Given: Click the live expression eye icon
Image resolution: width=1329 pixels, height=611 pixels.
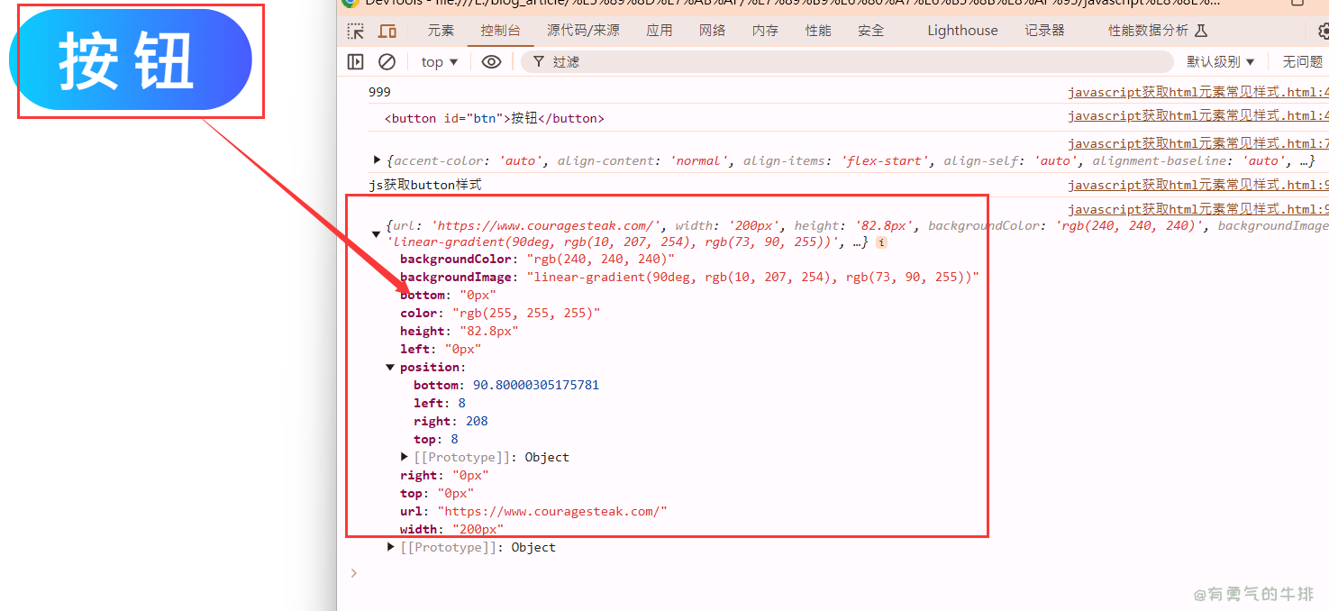Looking at the screenshot, I should 491,61.
